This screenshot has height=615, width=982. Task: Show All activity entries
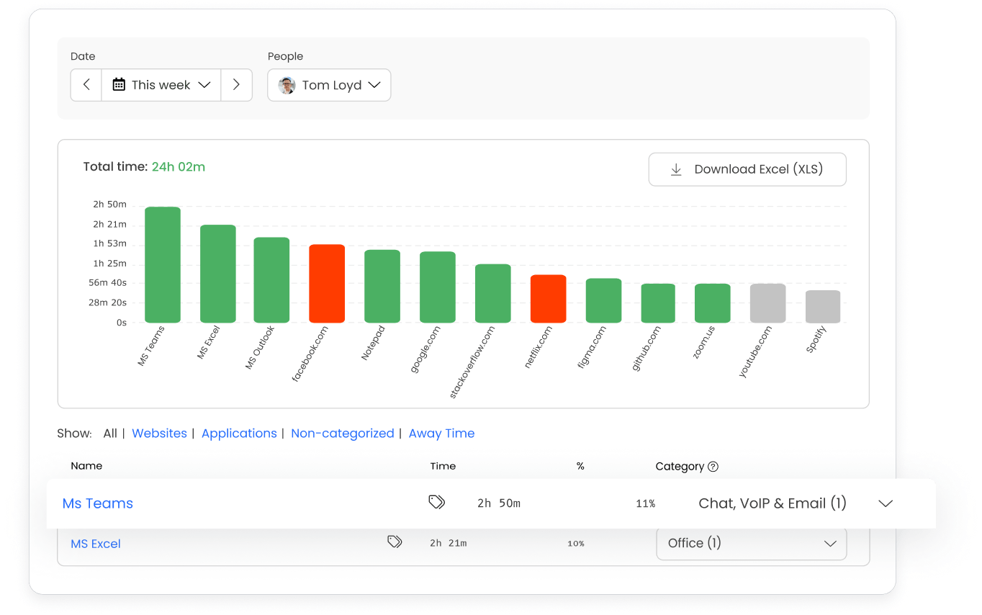[110, 434]
